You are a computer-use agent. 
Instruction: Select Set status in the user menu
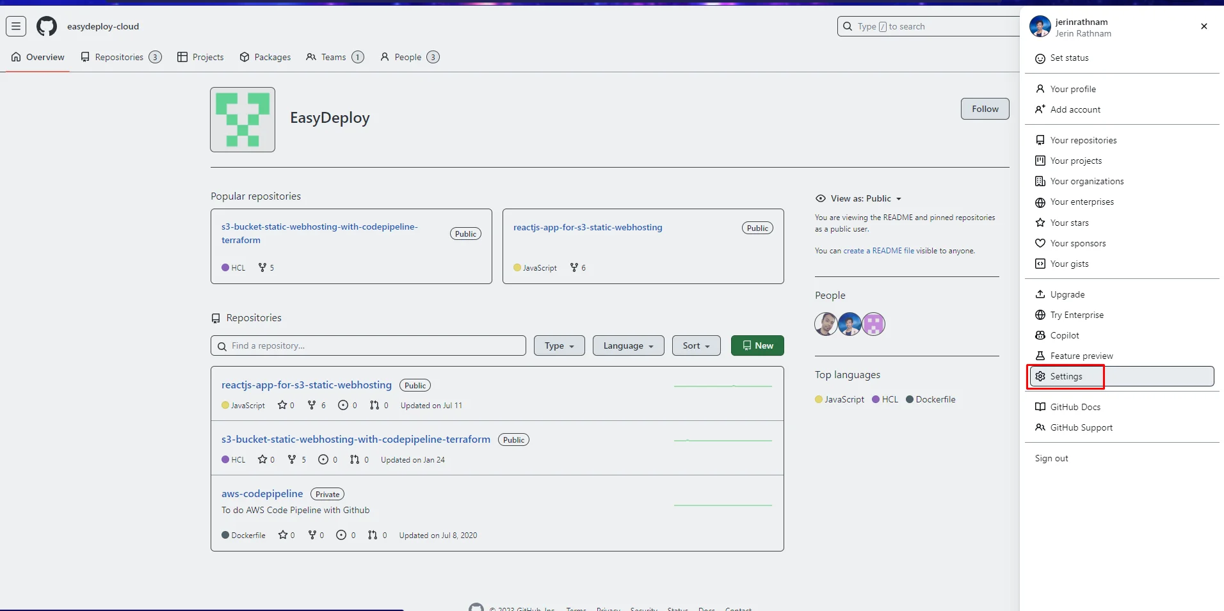[1122, 58]
